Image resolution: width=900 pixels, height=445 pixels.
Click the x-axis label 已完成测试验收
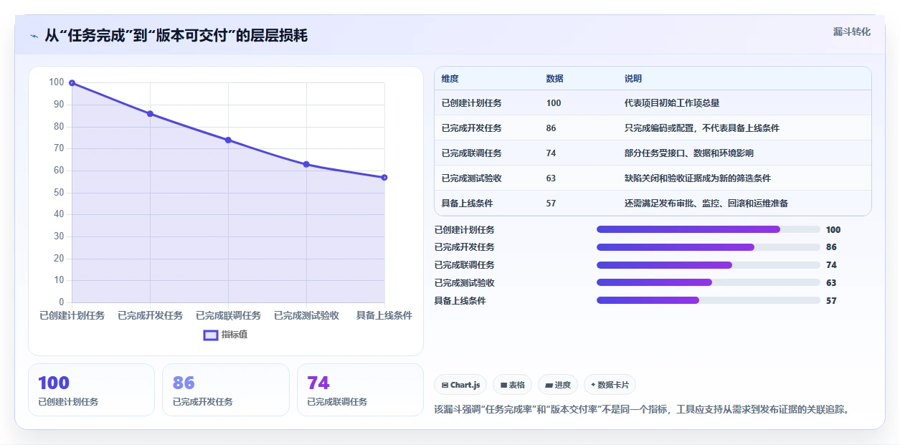coord(306,315)
